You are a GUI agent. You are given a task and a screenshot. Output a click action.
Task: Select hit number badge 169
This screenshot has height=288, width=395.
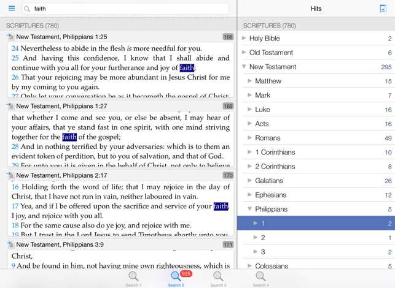[228, 106]
